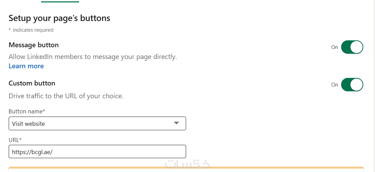Select the active tab with green underline

[60, 1]
